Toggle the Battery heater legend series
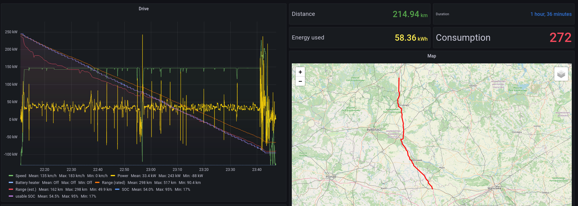Viewport: 578px width, 206px height. click(x=27, y=183)
